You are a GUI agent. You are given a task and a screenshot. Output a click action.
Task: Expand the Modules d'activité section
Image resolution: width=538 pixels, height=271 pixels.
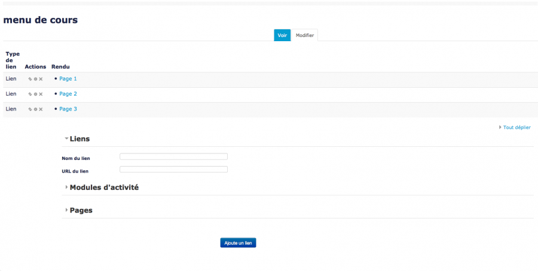(x=103, y=187)
